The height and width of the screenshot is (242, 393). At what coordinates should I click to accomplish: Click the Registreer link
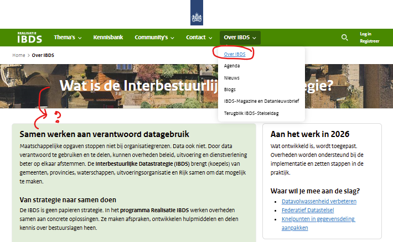tap(369, 41)
